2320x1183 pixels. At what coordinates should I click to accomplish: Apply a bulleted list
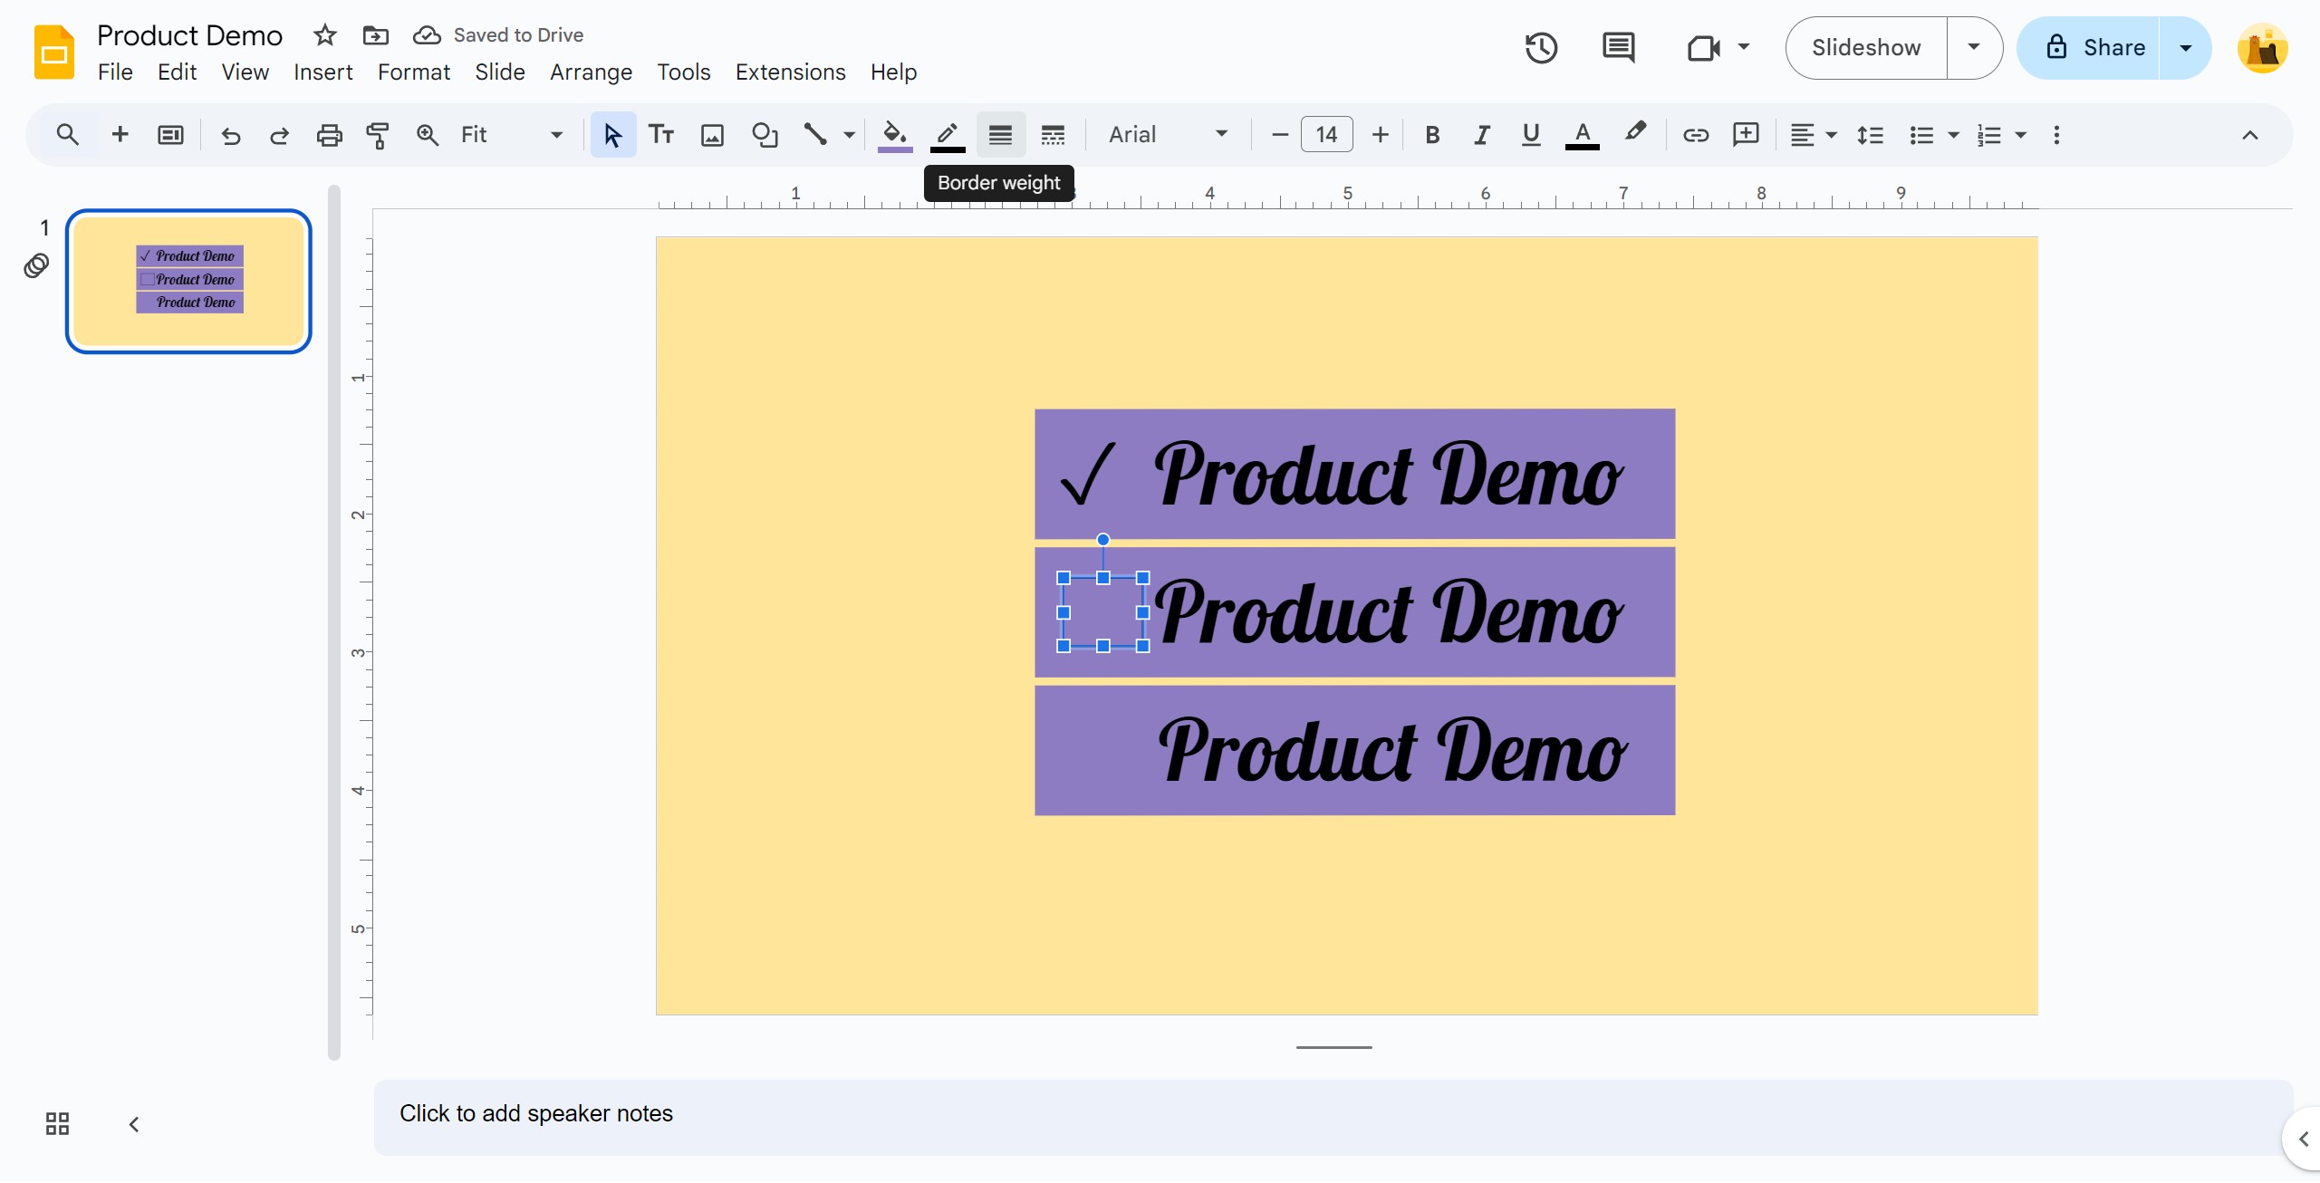[1920, 135]
